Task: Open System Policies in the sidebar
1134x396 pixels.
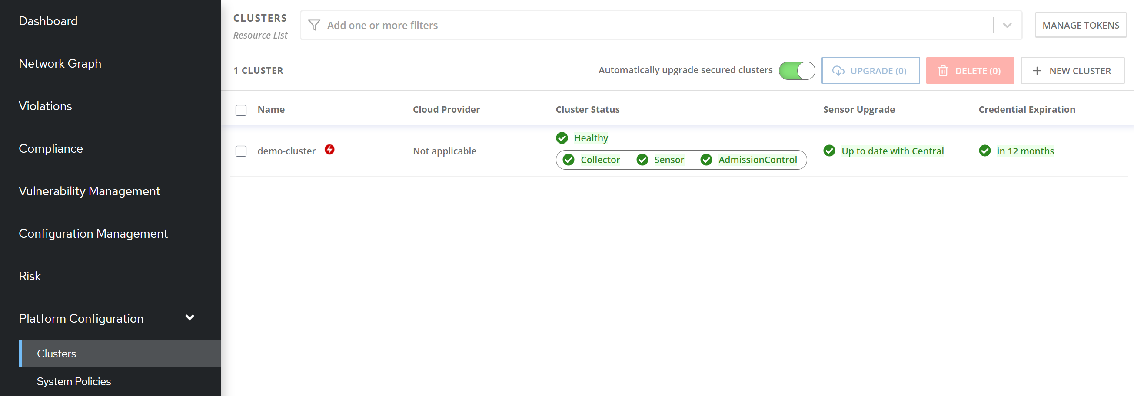Action: (120, 382)
